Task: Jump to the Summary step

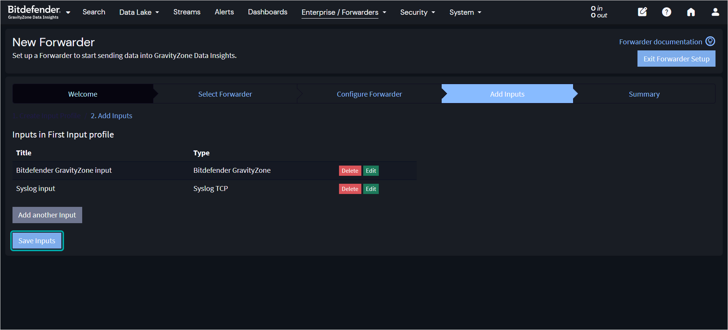Action: pos(644,94)
